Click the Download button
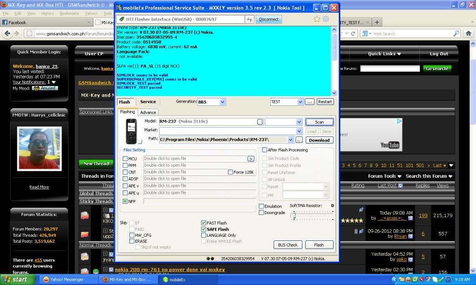Viewport: 476px width, 285px height. click(319, 140)
